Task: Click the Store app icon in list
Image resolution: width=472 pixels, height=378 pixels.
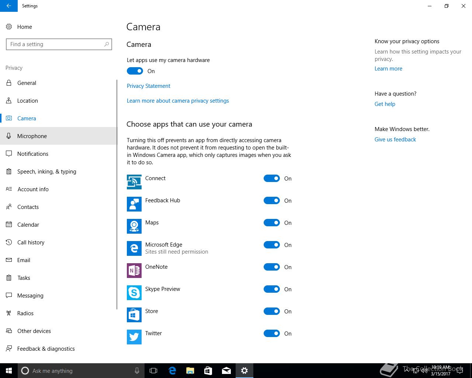Action: tap(134, 315)
